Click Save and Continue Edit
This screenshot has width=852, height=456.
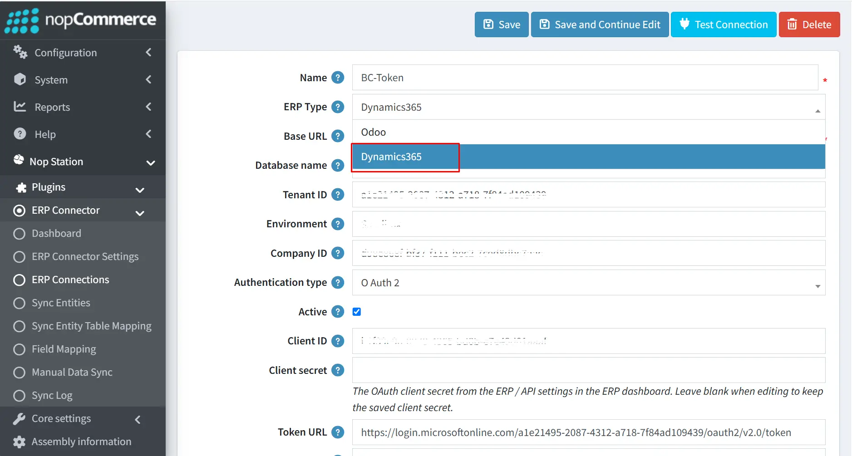click(600, 25)
